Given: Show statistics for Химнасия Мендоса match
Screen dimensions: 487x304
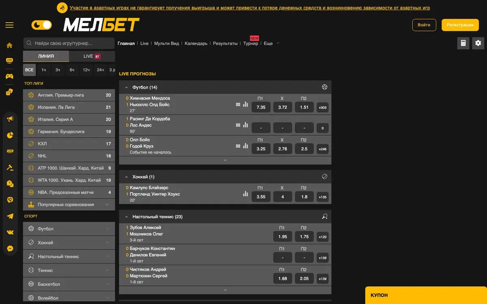Looking at the screenshot, I should (x=246, y=105).
